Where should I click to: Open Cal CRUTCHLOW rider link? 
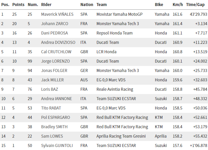(x=56, y=52)
